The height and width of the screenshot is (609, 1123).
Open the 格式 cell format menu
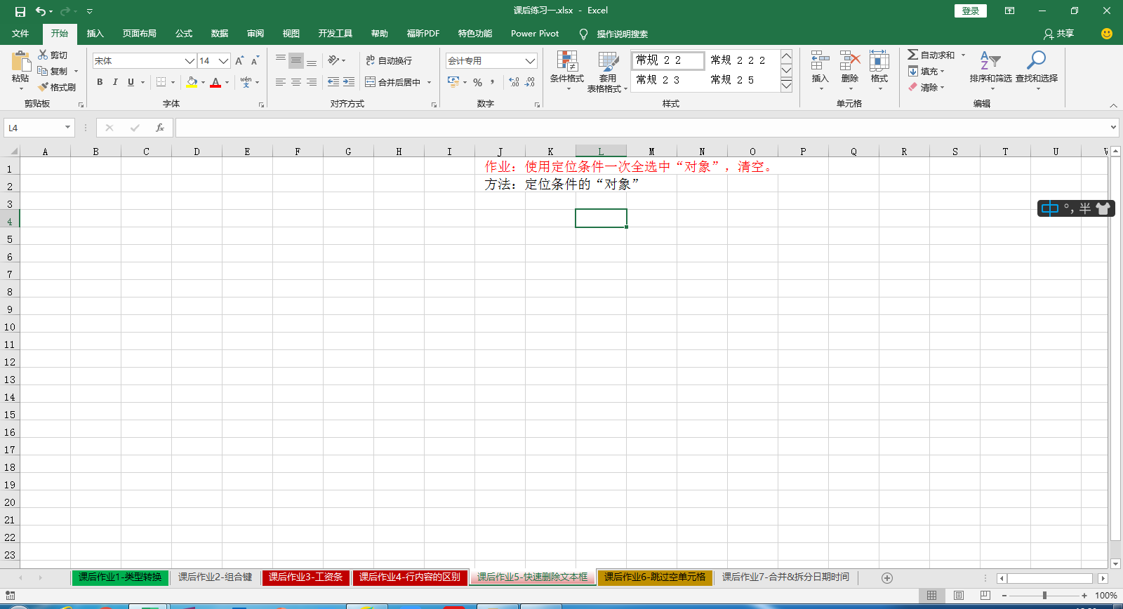point(879,71)
